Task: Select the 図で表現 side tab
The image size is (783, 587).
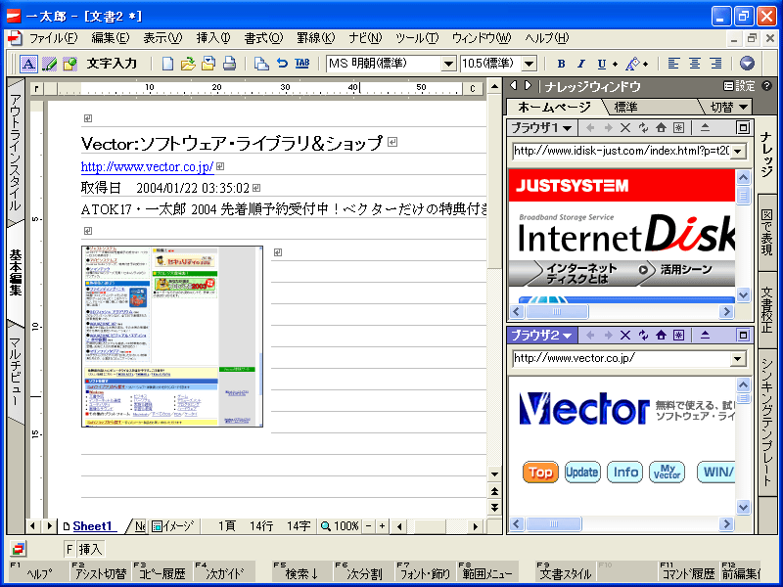Action: click(x=767, y=233)
